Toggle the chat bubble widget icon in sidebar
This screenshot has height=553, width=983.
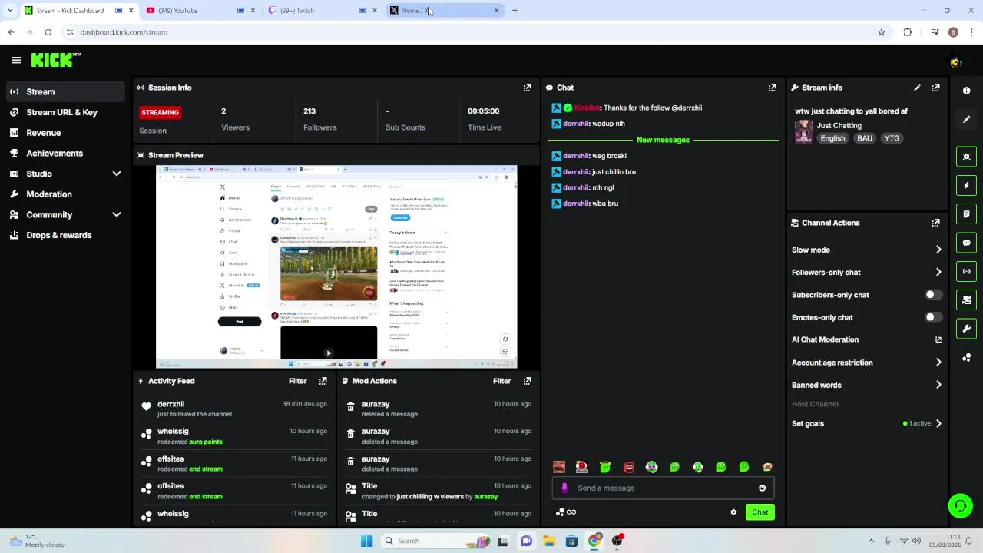coord(966,243)
